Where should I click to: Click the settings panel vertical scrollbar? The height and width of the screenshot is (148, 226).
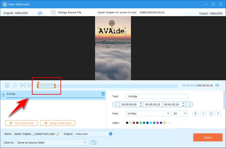[x=224, y=100]
